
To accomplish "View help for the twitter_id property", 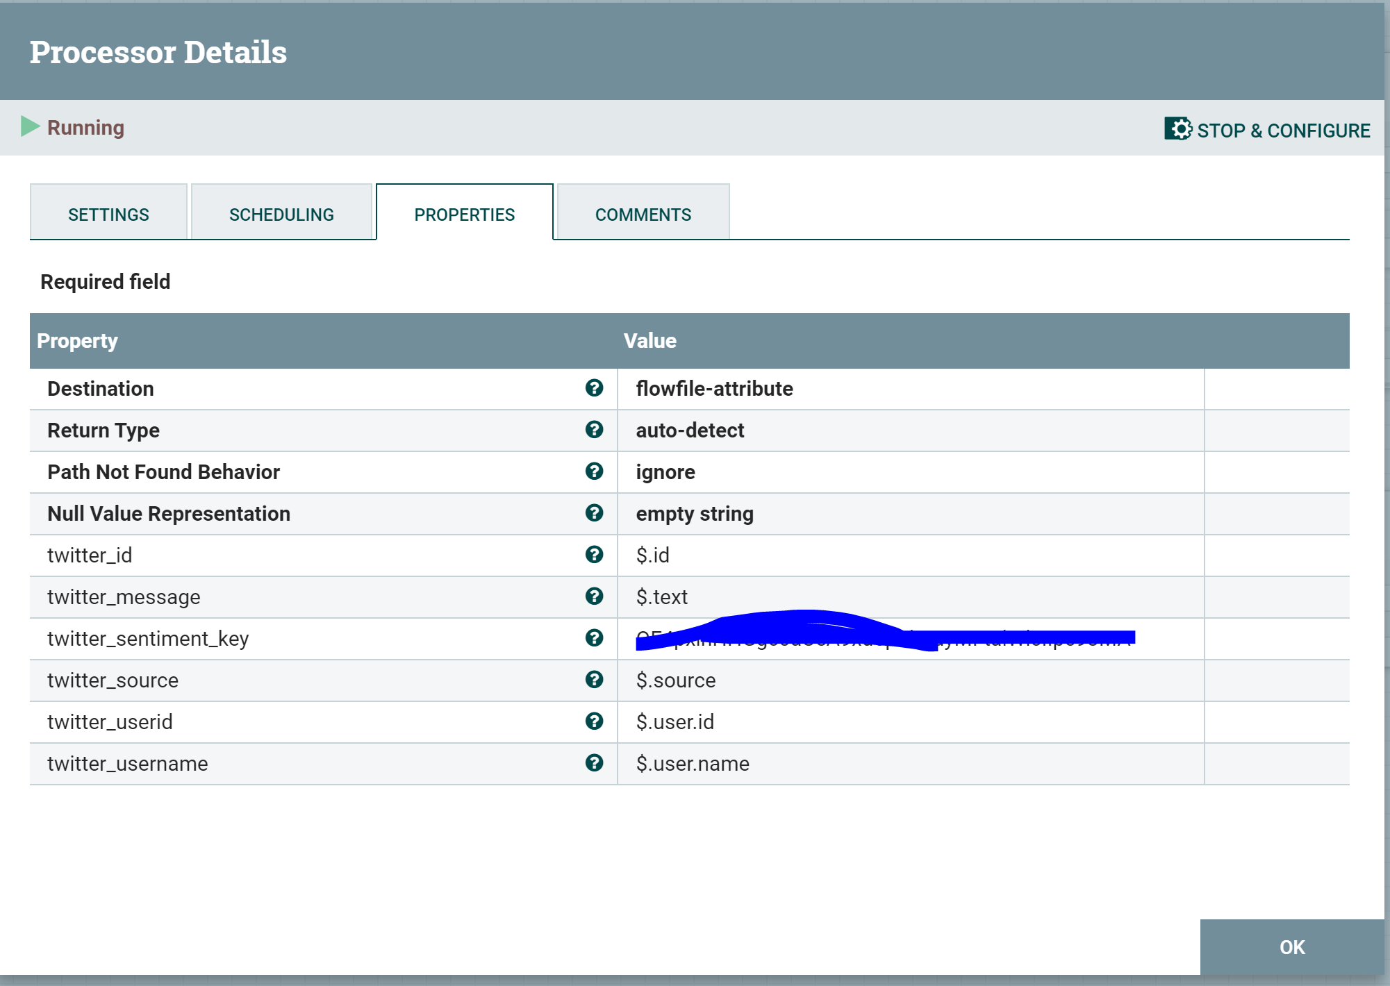I will [x=594, y=555].
